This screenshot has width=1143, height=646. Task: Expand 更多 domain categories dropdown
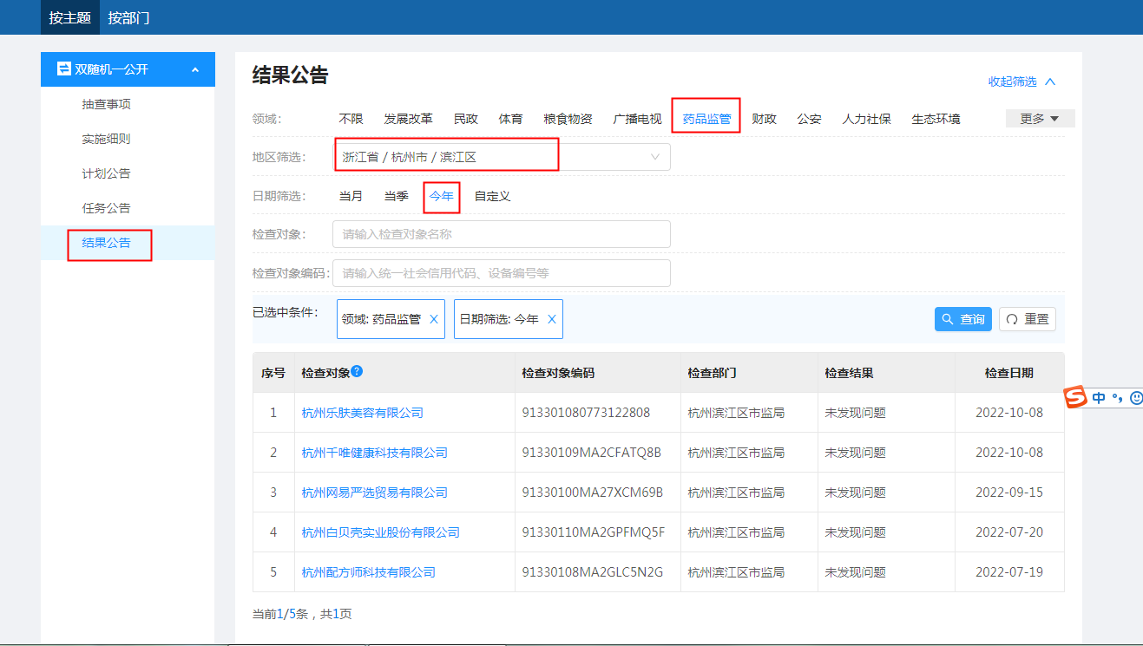click(x=1040, y=119)
